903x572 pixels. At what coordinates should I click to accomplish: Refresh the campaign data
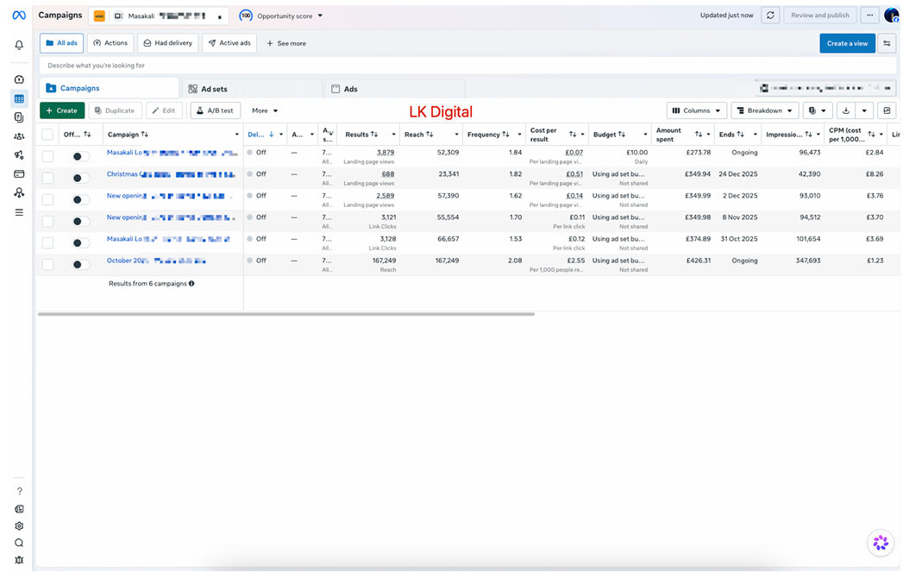click(x=770, y=16)
